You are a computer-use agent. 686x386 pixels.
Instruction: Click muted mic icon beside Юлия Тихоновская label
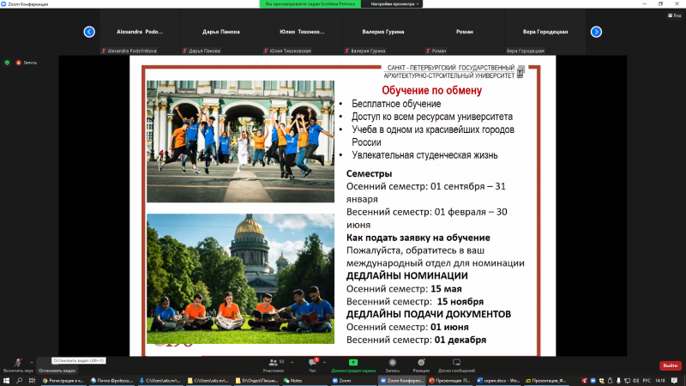point(266,51)
